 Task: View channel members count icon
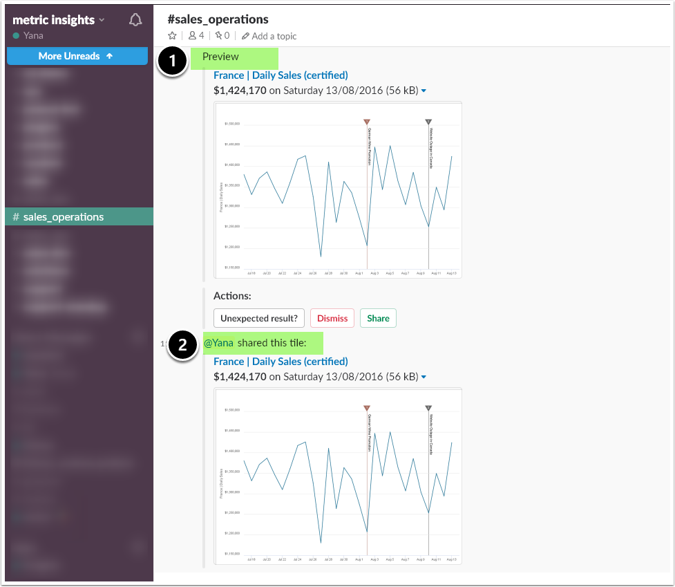click(192, 36)
